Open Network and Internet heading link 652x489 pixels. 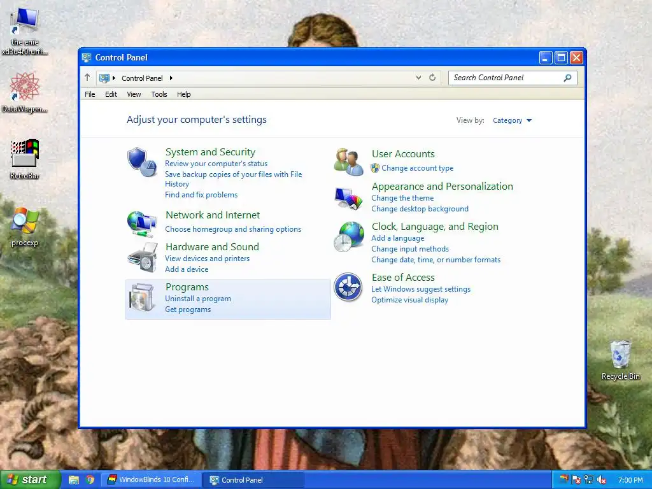[213, 215]
